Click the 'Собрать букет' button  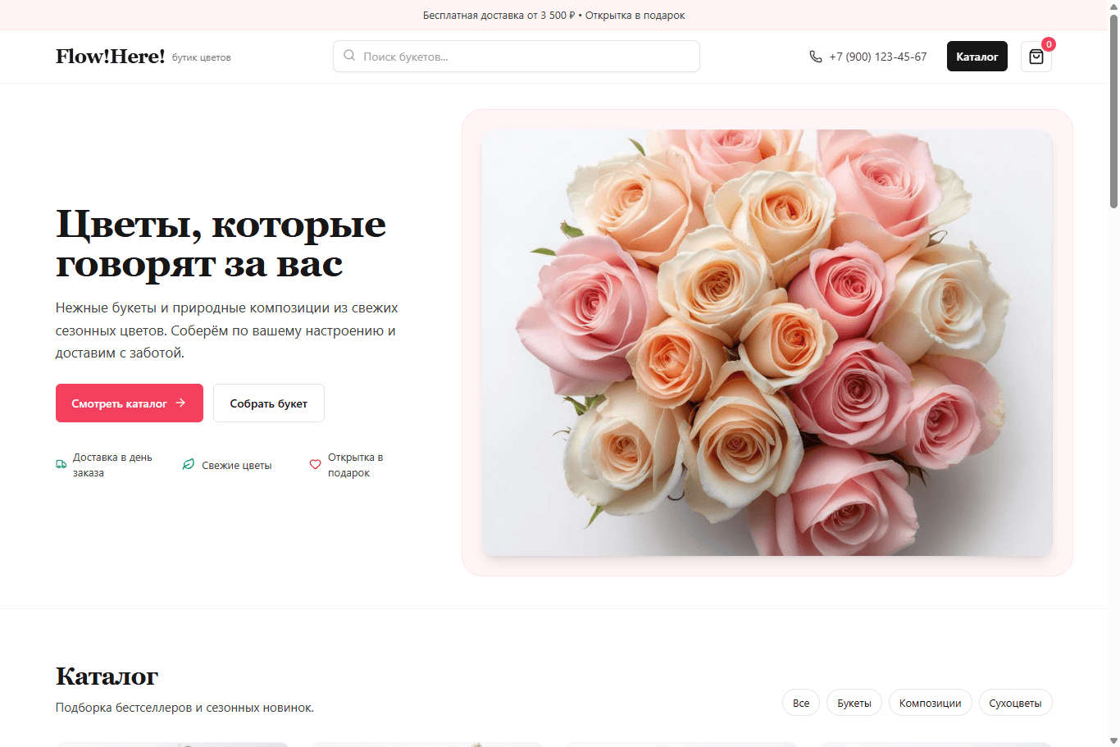(x=268, y=403)
